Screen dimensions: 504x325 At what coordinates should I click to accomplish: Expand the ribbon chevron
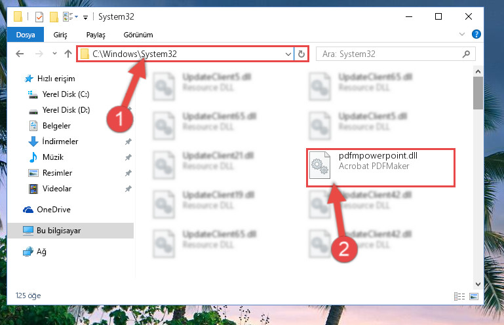pyautogui.click(x=462, y=34)
